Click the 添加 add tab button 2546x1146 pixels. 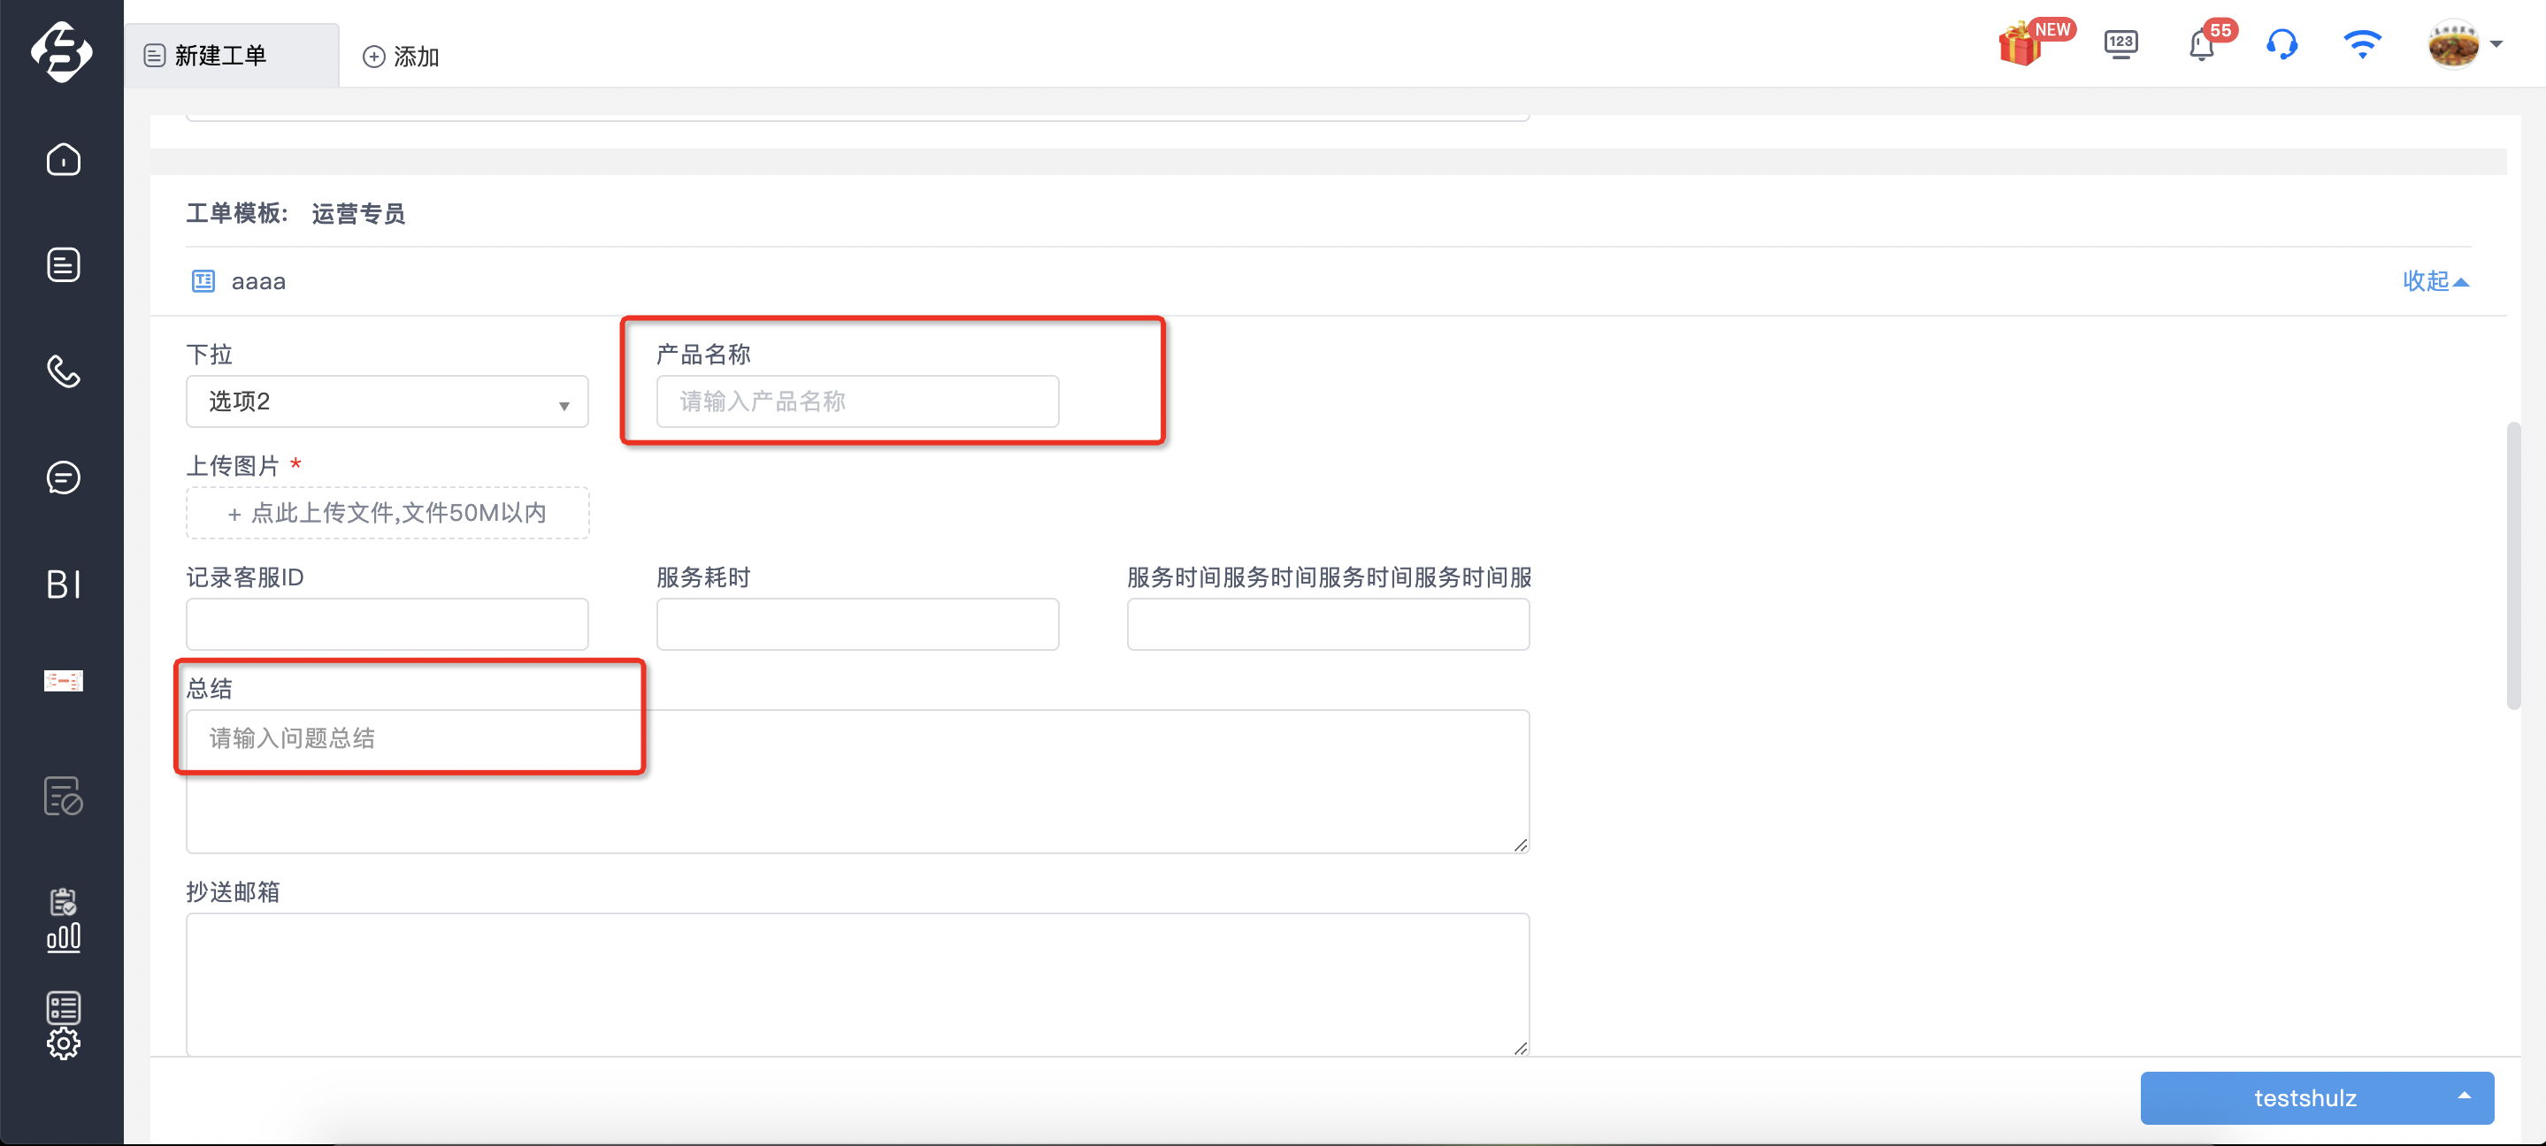click(x=402, y=57)
